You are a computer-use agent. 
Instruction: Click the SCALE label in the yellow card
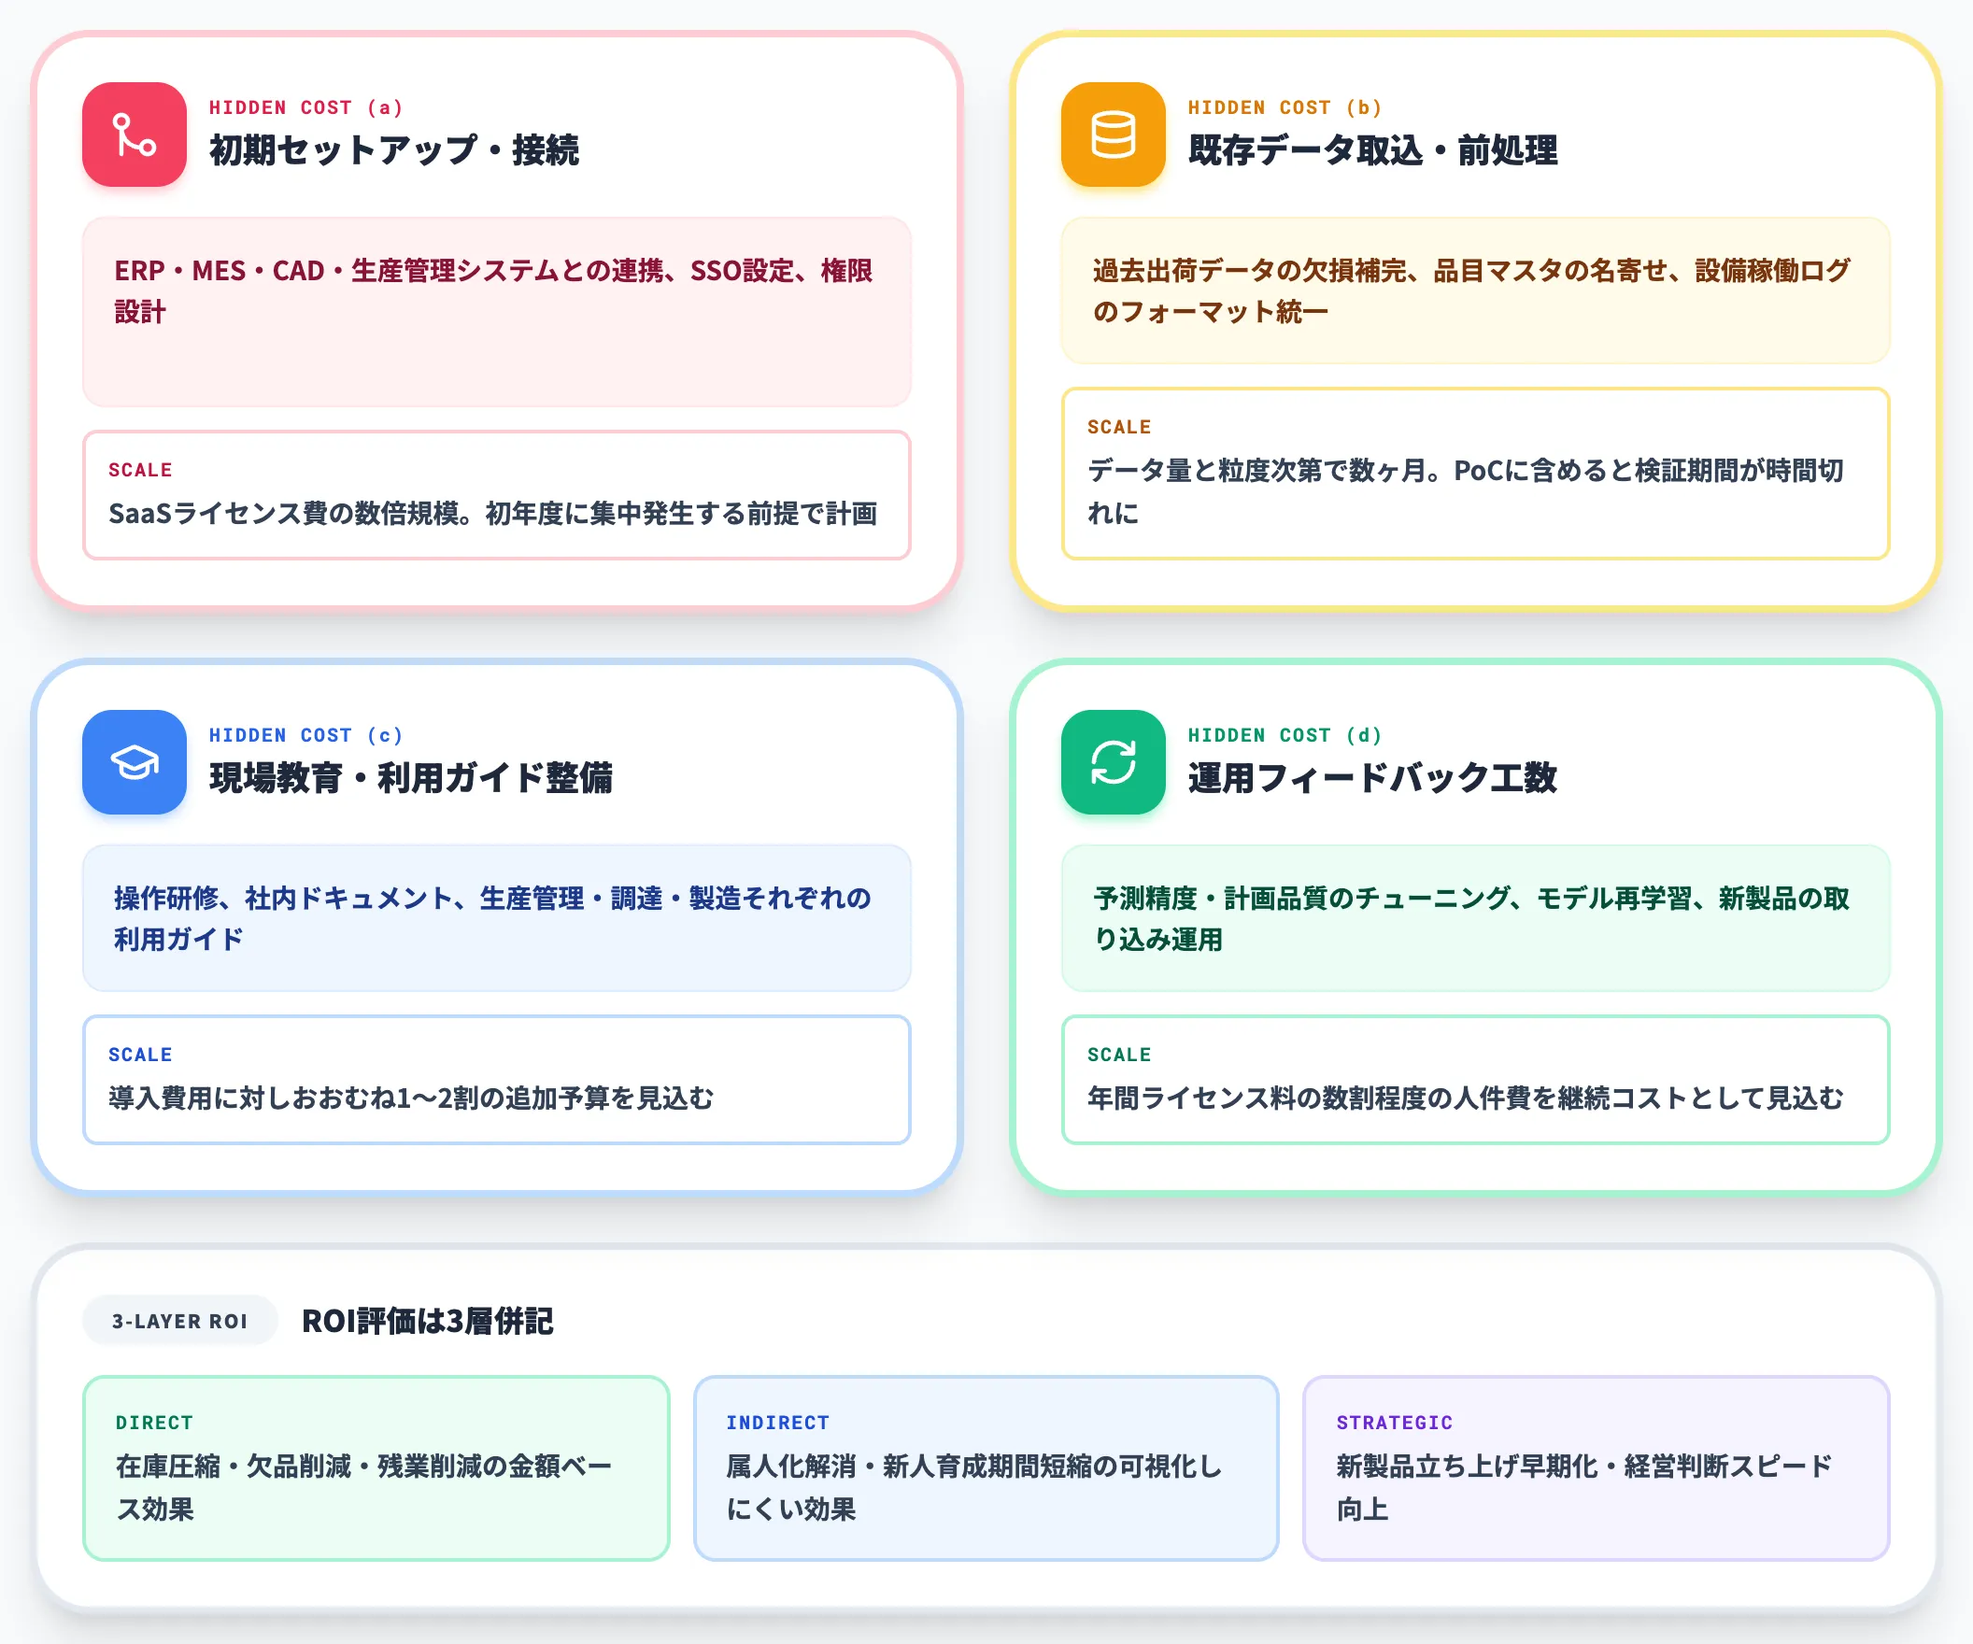pyautogui.click(x=1119, y=427)
